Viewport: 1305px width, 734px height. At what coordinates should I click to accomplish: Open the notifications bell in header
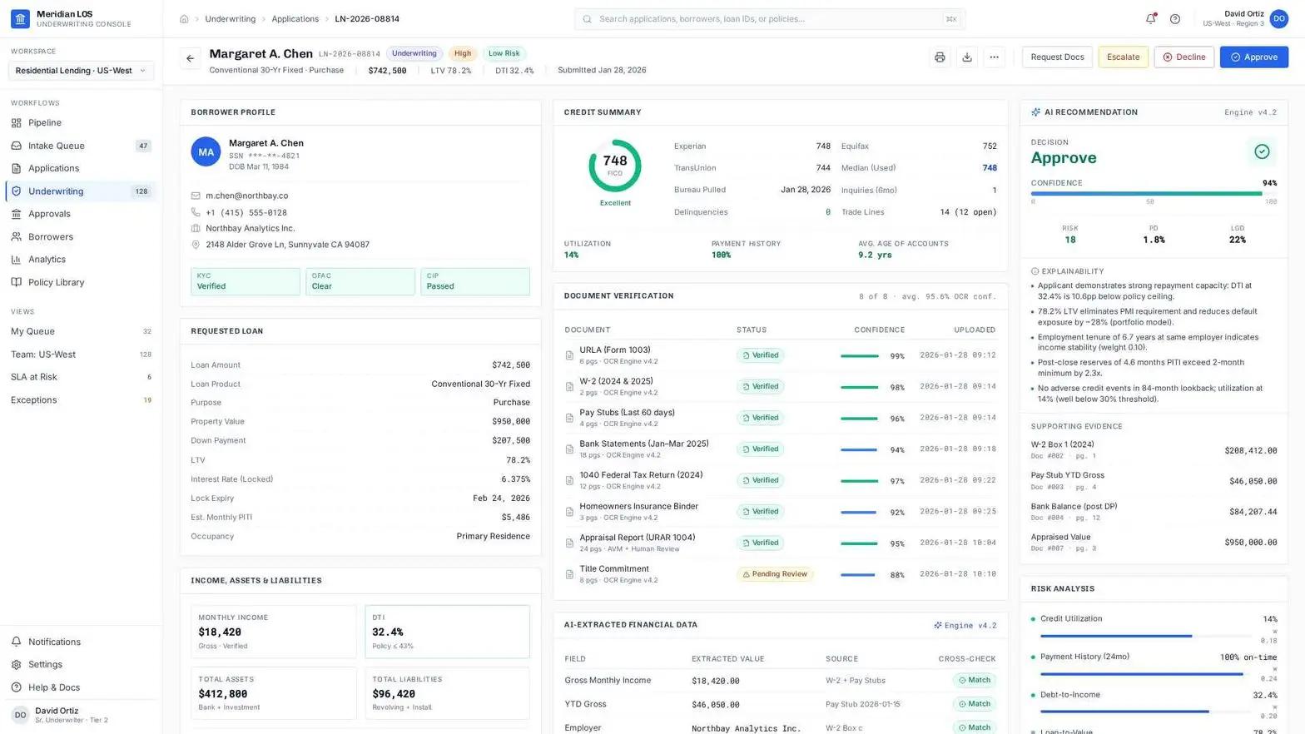pos(1150,18)
